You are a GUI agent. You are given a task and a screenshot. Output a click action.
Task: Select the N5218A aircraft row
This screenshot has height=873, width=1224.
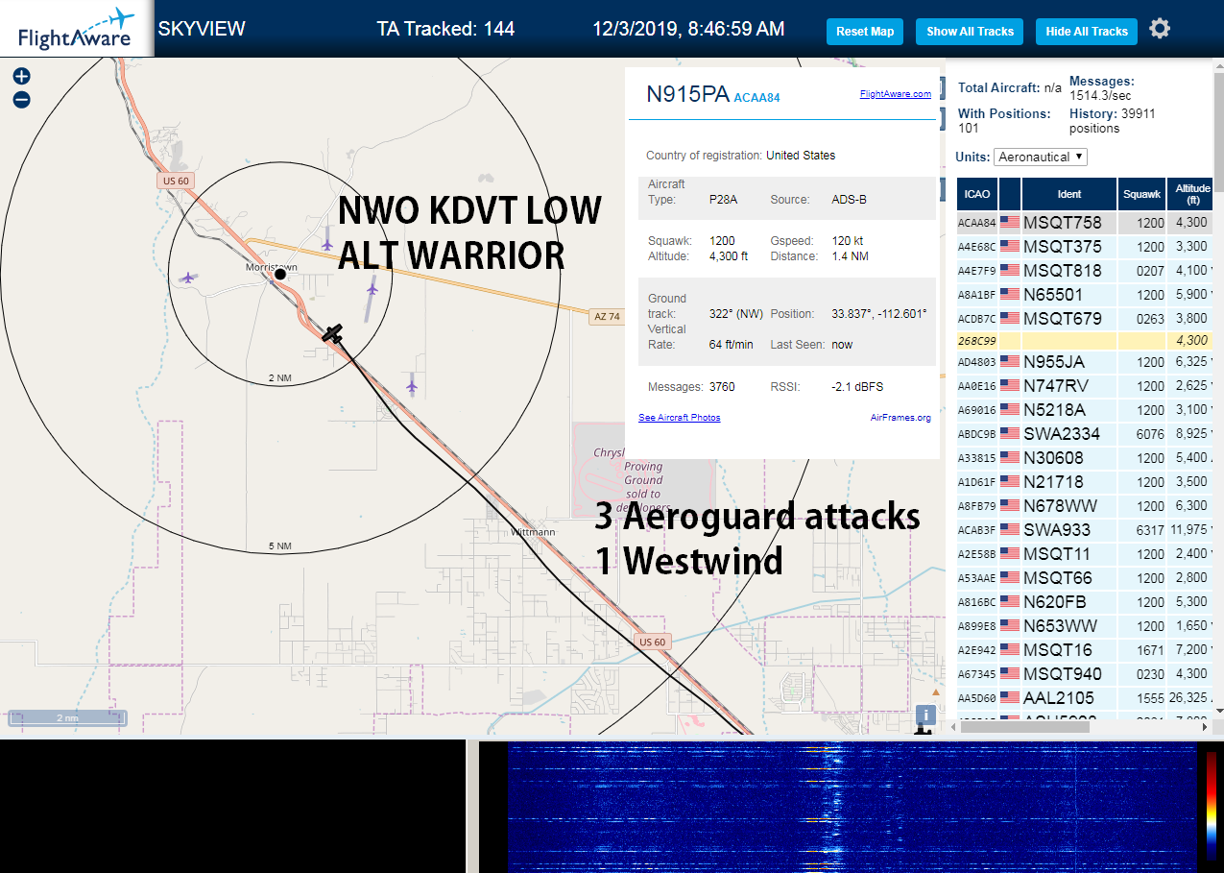1086,410
